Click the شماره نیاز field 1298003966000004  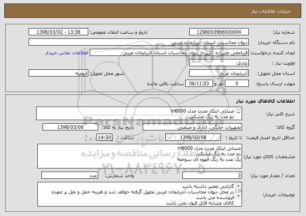tap(219, 32)
